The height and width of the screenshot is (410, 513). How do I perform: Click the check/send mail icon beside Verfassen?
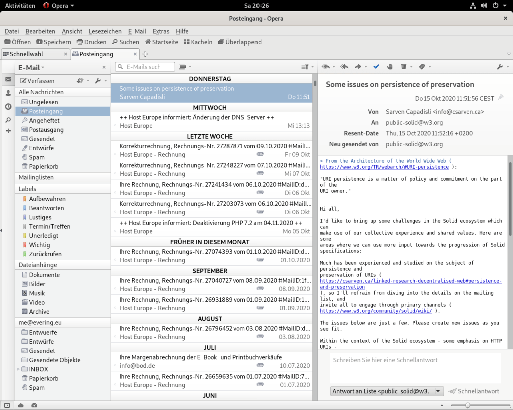[80, 81]
